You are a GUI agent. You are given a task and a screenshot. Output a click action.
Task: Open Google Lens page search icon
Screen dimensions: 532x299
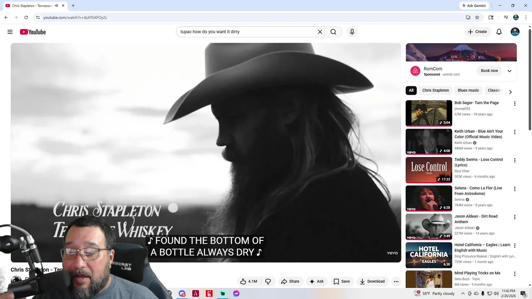point(491,17)
